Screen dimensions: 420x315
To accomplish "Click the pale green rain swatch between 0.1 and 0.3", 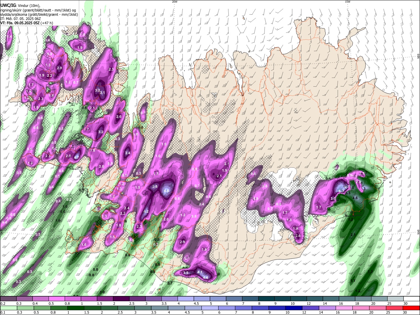I will [9, 308].
